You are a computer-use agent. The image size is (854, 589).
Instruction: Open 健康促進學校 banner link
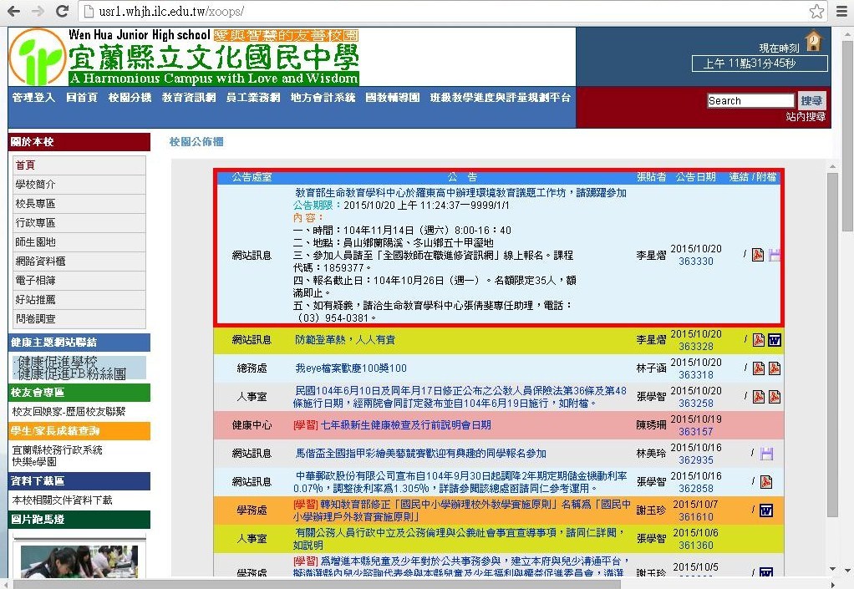click(58, 362)
